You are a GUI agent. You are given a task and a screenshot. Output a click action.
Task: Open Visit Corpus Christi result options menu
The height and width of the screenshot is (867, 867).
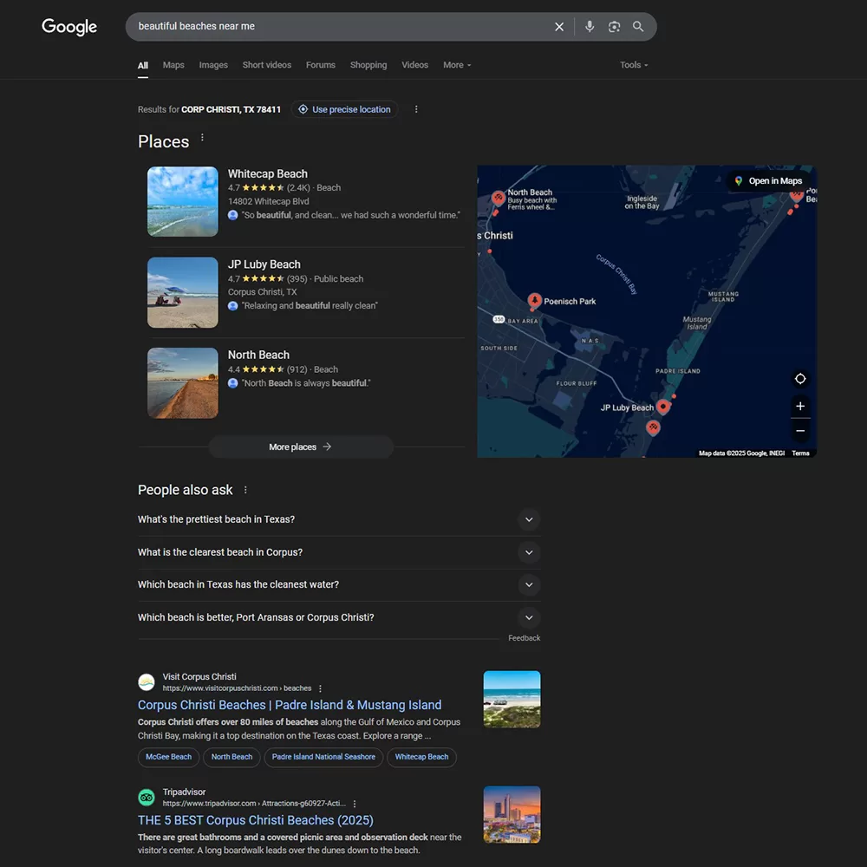(320, 689)
